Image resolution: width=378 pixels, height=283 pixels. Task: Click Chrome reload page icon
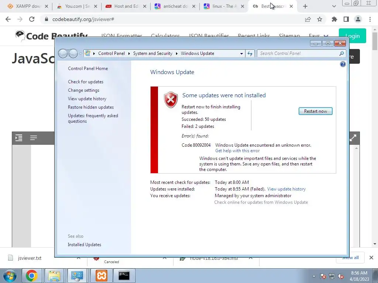[x=32, y=19]
